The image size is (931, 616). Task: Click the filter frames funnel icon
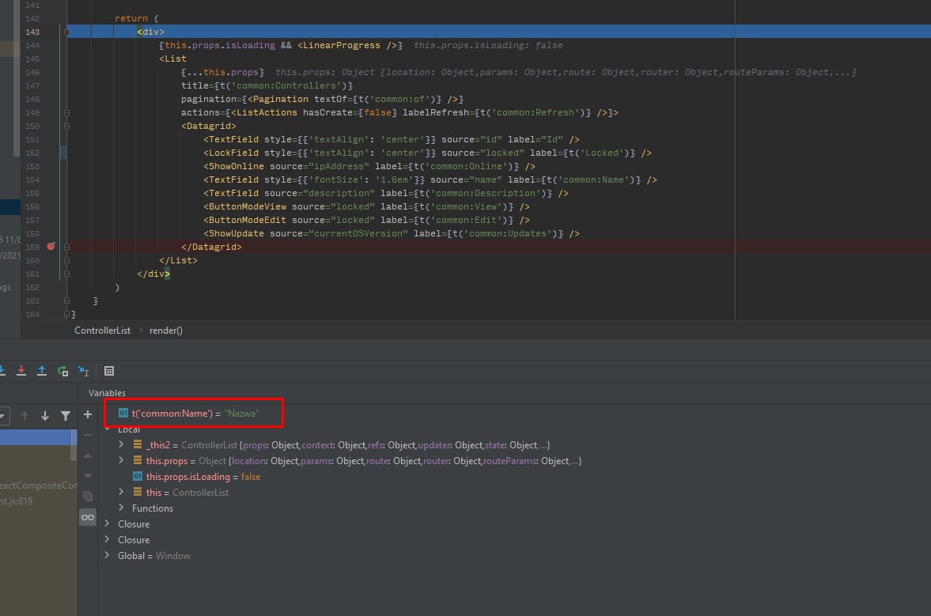tap(66, 416)
